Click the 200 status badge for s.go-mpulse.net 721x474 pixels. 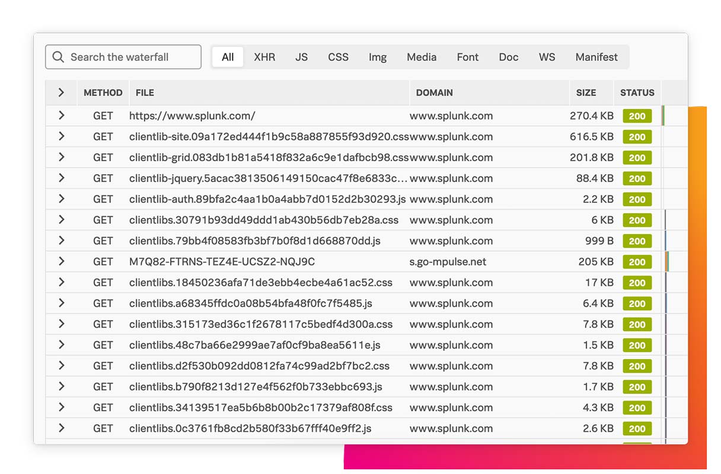click(637, 262)
